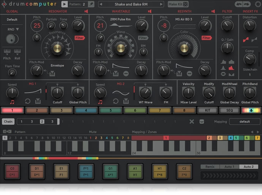This screenshot has width=262, height=195.
Task: Trigger the C0 red drum pad
Action: point(12,172)
